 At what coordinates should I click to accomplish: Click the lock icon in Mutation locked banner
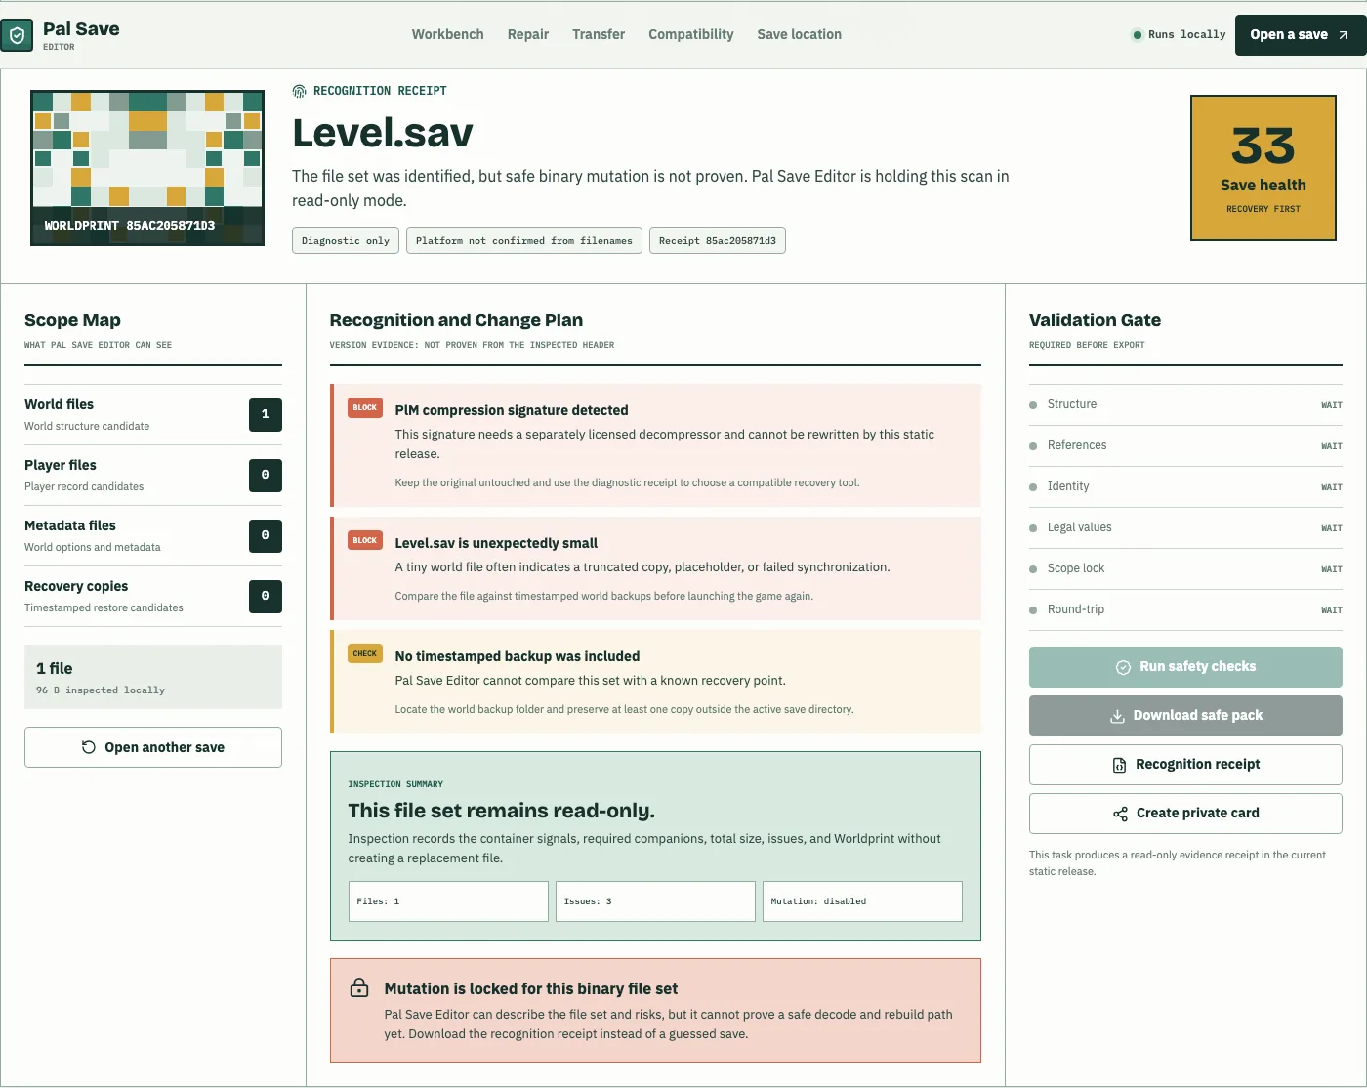[x=359, y=987]
